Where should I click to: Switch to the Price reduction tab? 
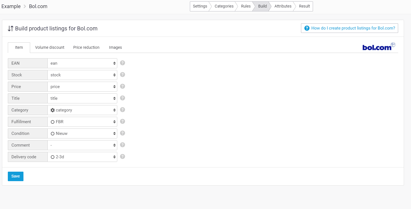coord(86,47)
